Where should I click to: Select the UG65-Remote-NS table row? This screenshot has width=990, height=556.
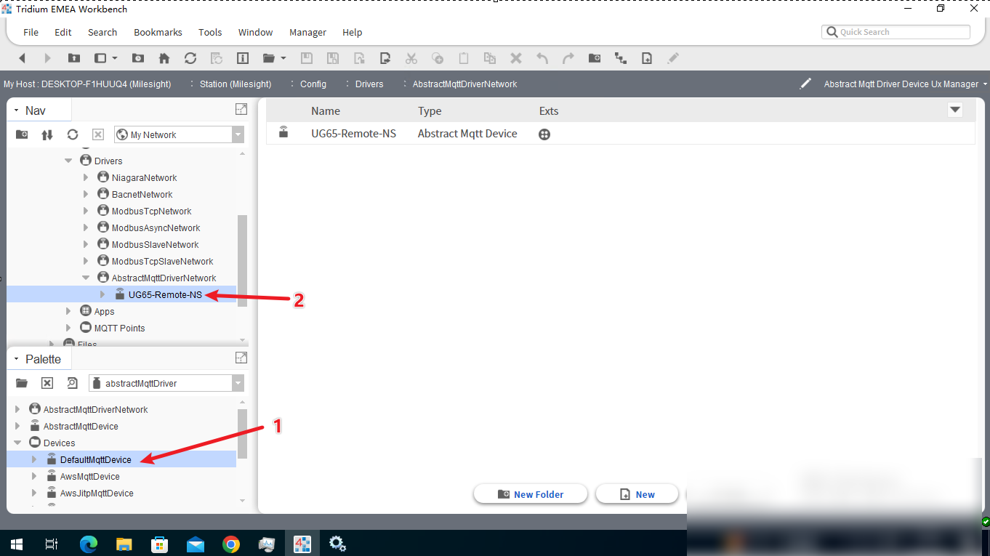[x=620, y=134]
